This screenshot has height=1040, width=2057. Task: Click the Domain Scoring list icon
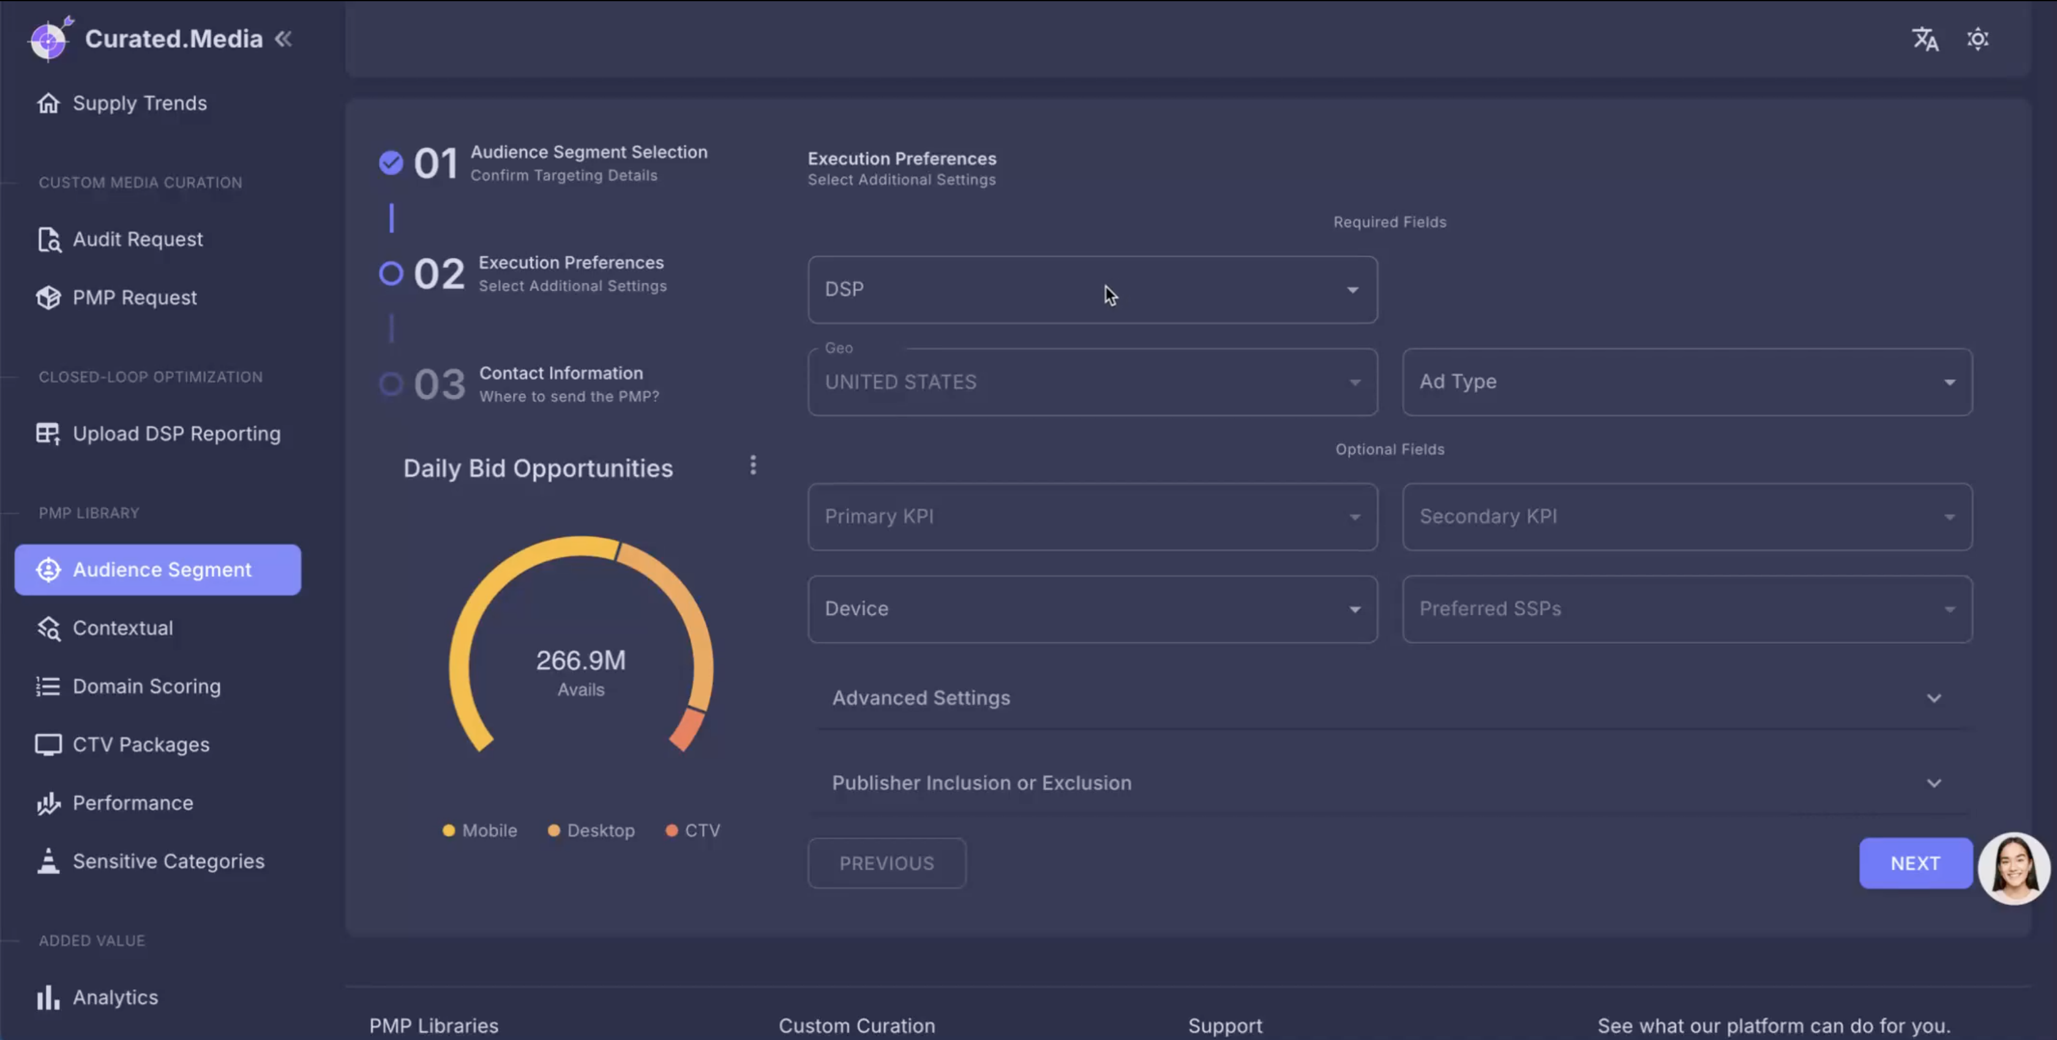pos(49,686)
